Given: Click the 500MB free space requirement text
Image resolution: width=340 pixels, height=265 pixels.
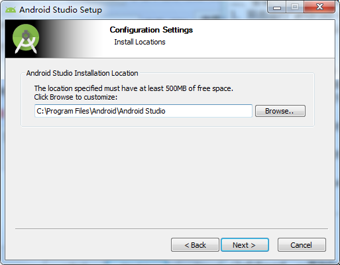Looking at the screenshot, I should click(133, 88).
